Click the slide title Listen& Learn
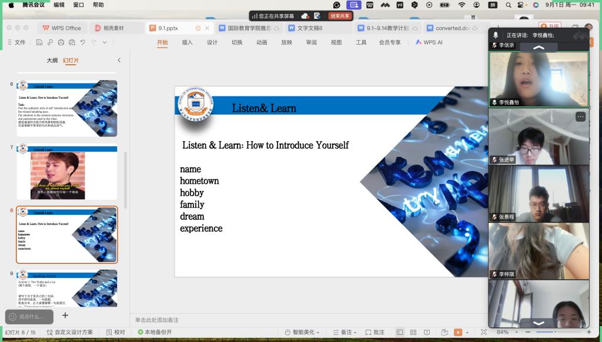 [x=264, y=108]
